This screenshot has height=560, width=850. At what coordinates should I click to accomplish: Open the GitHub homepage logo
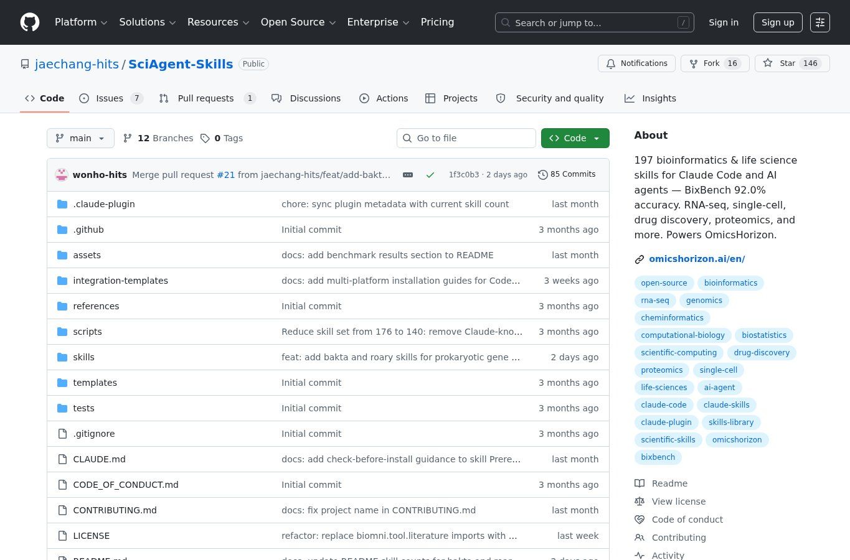point(30,22)
